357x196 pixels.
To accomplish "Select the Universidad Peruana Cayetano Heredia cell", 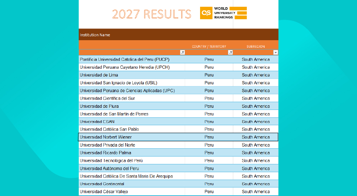I will point(132,67).
